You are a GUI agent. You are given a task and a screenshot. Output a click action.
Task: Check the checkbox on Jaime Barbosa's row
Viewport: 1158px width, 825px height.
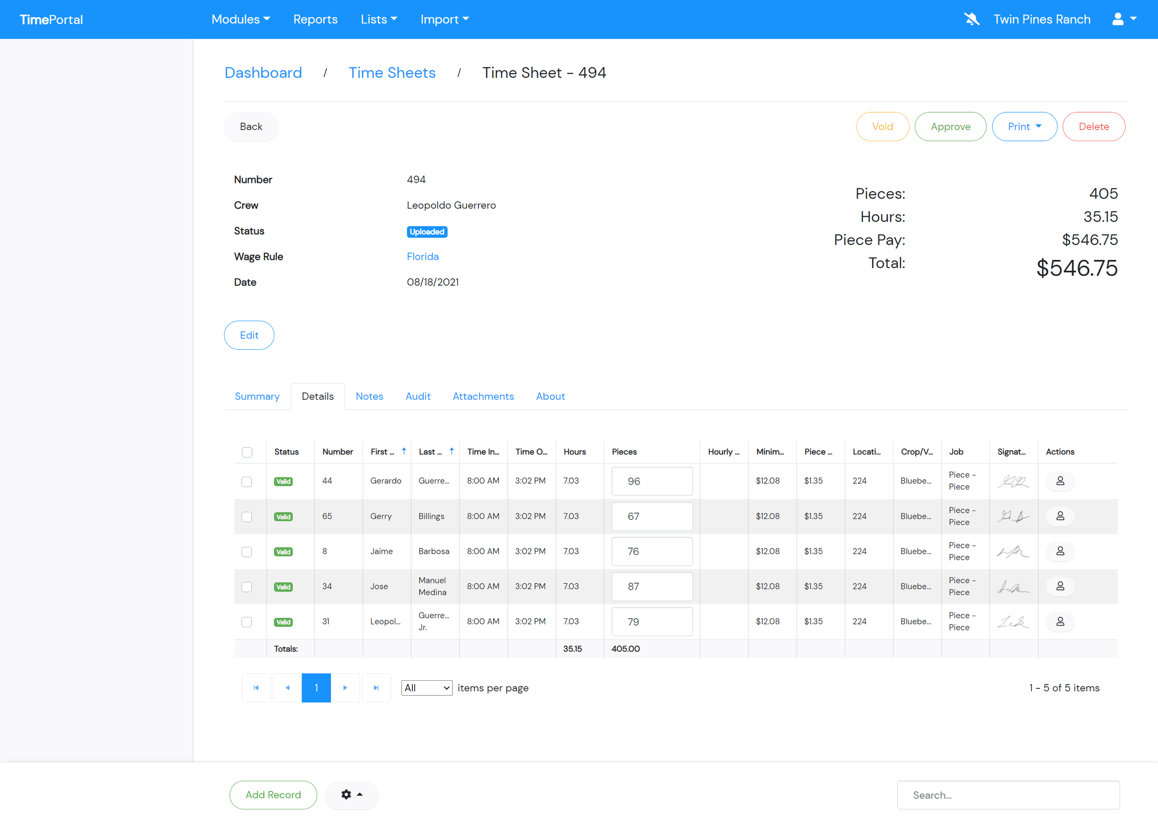(247, 551)
